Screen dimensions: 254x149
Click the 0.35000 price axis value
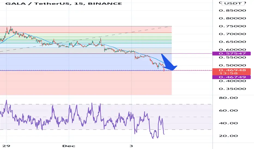[232, 89]
